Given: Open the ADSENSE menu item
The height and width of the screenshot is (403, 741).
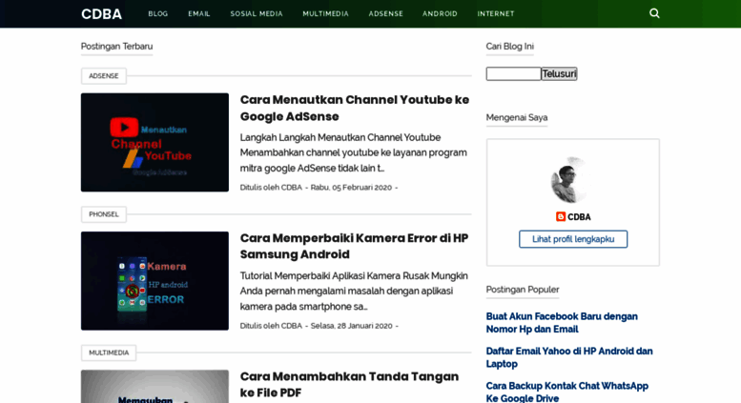Looking at the screenshot, I should tap(385, 13).
